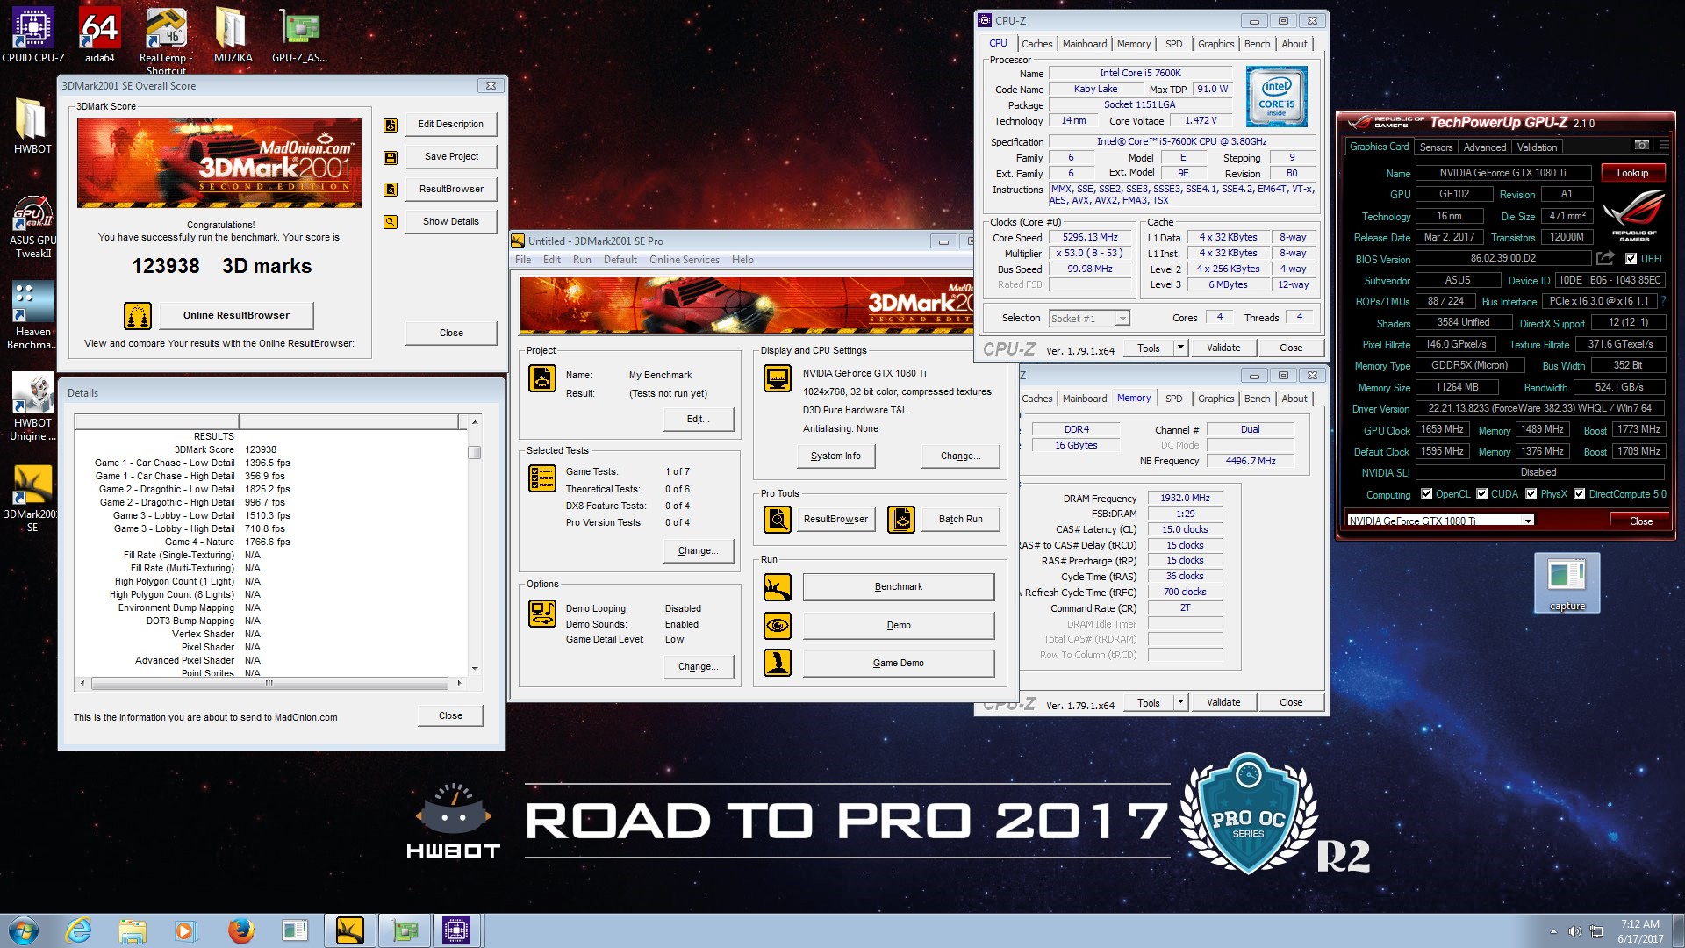The width and height of the screenshot is (1685, 948).
Task: Click the Pro Tools ResultBrowser magnifier icon
Action: 778,520
